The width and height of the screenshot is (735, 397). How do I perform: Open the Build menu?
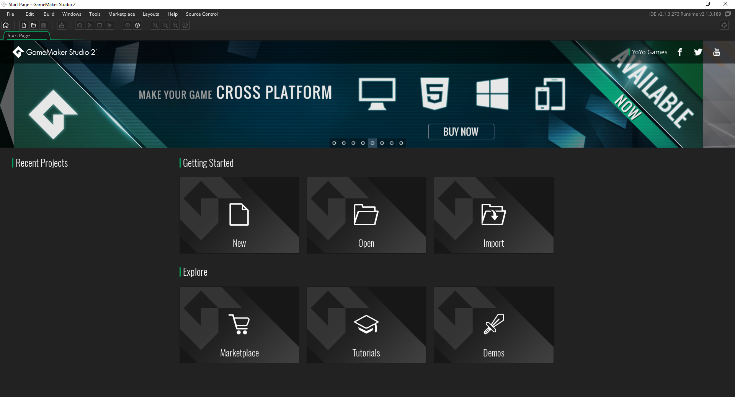49,14
